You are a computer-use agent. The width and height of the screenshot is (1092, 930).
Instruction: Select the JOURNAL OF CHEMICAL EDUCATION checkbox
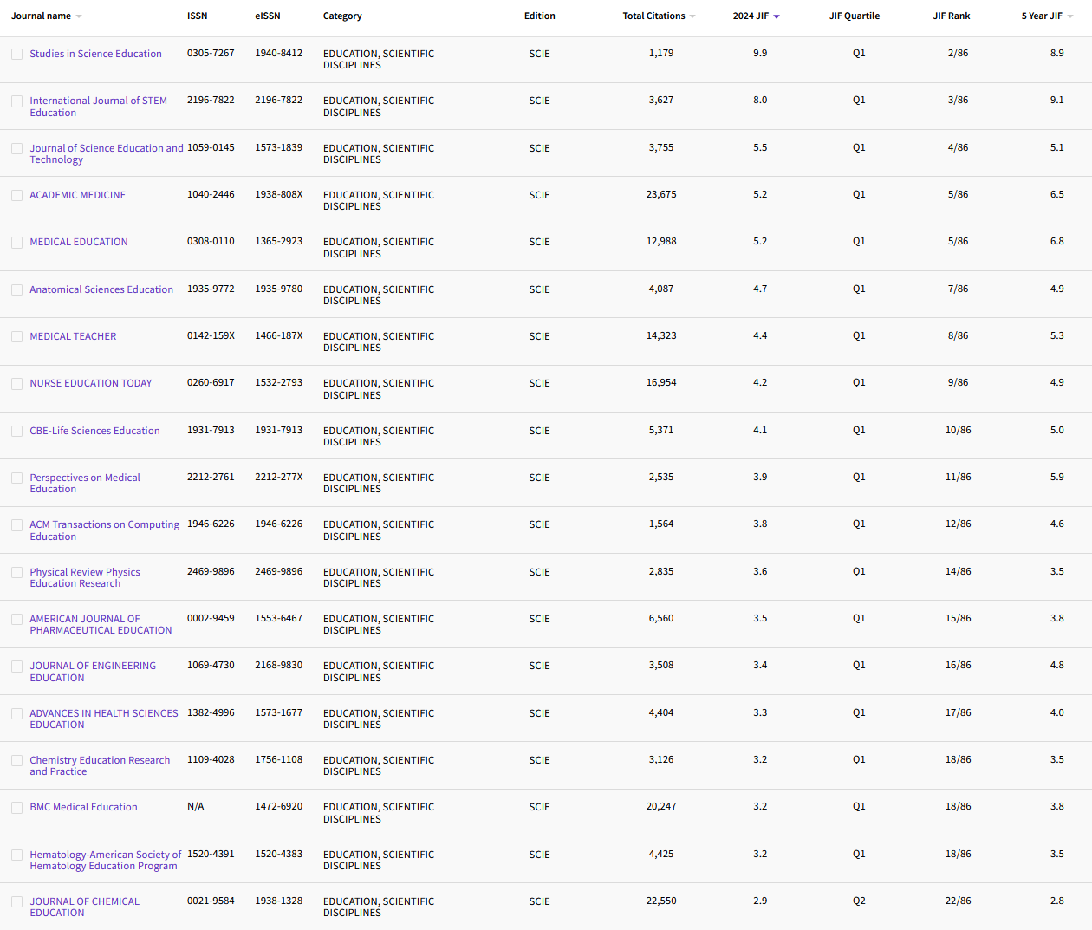pyautogui.click(x=16, y=901)
